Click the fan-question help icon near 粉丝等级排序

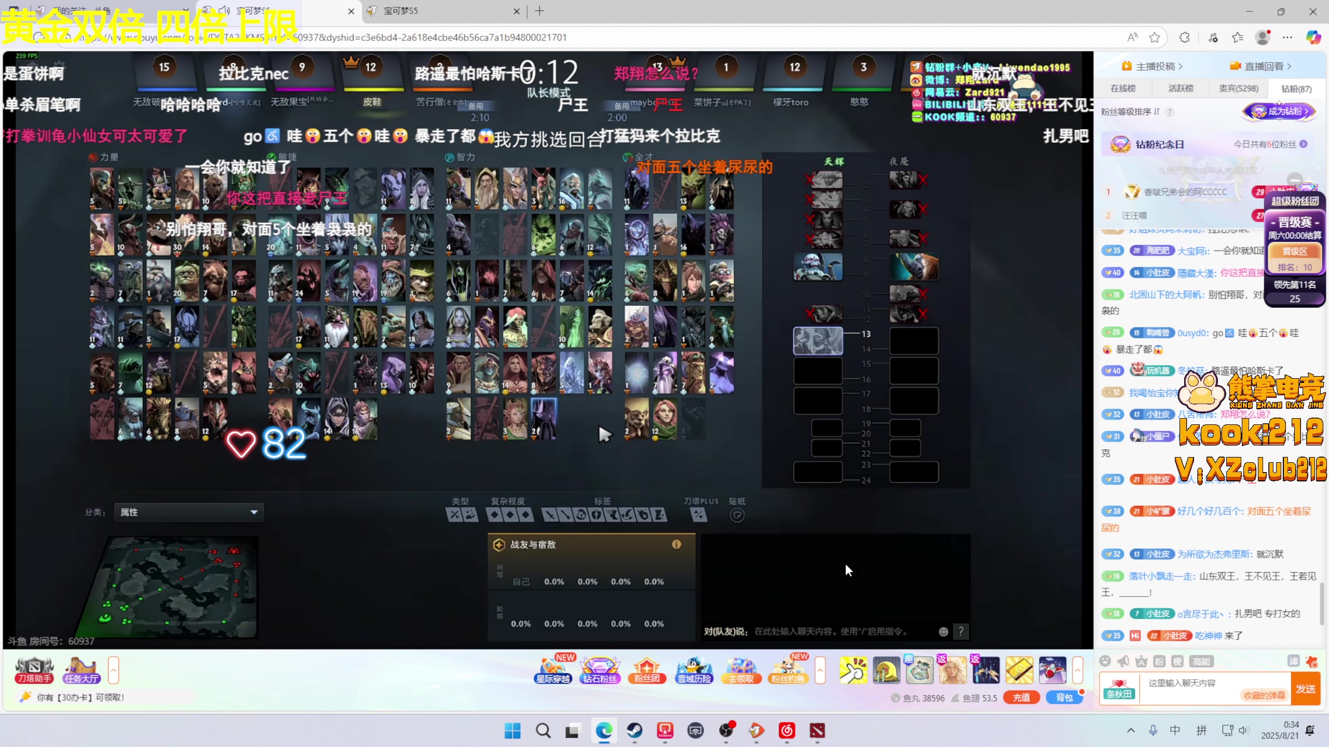coord(1170,112)
